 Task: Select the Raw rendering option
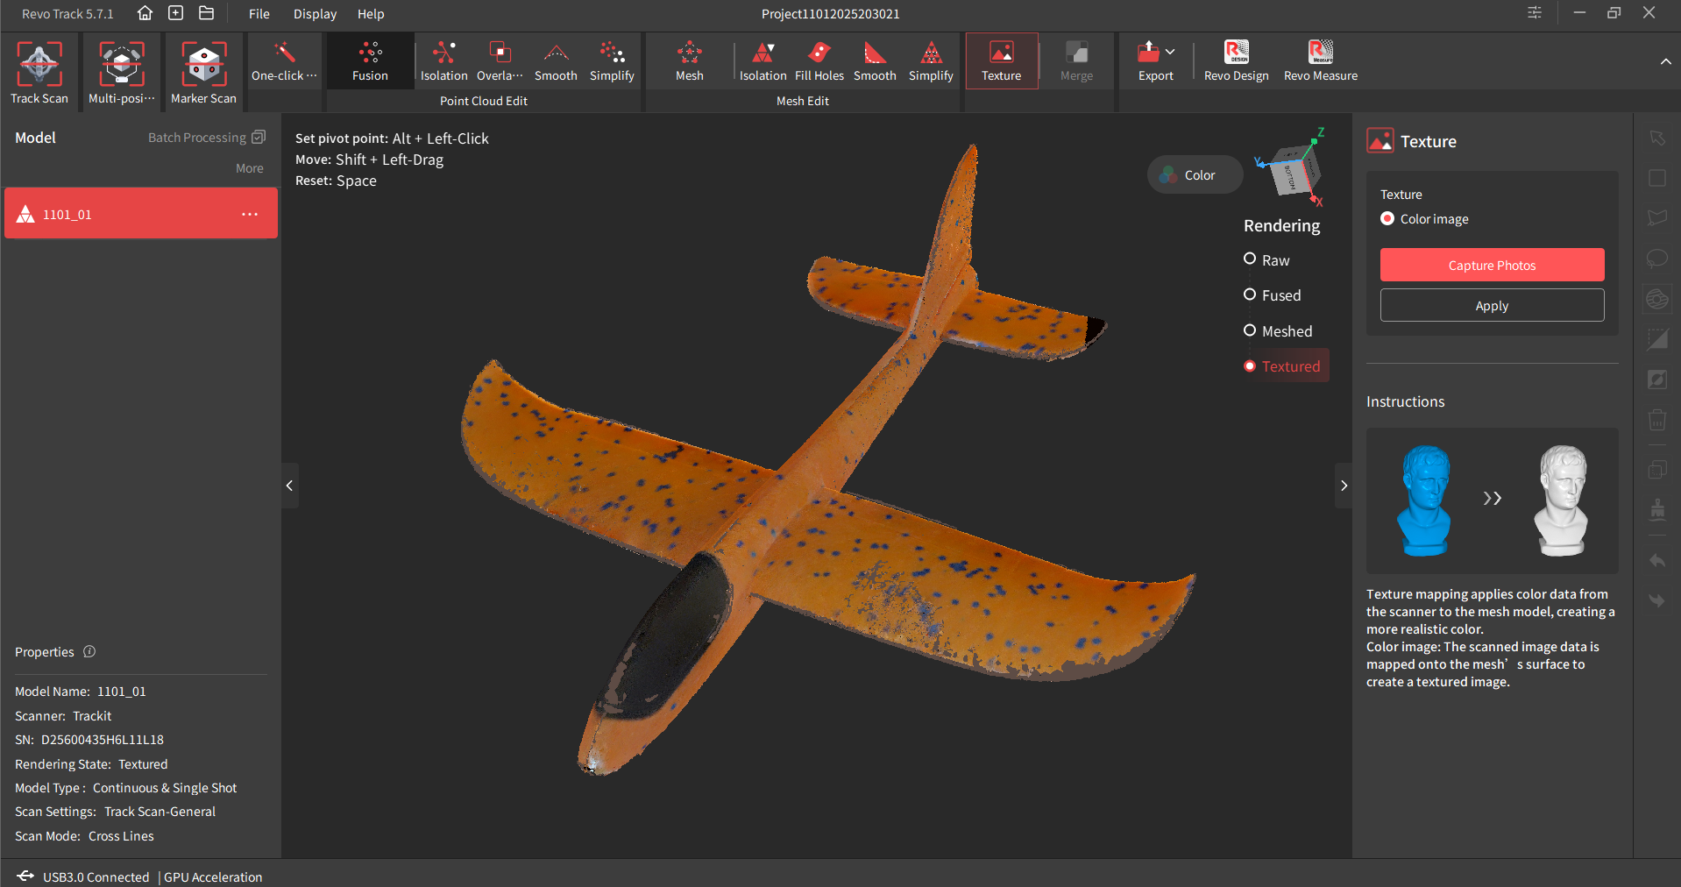1251,259
